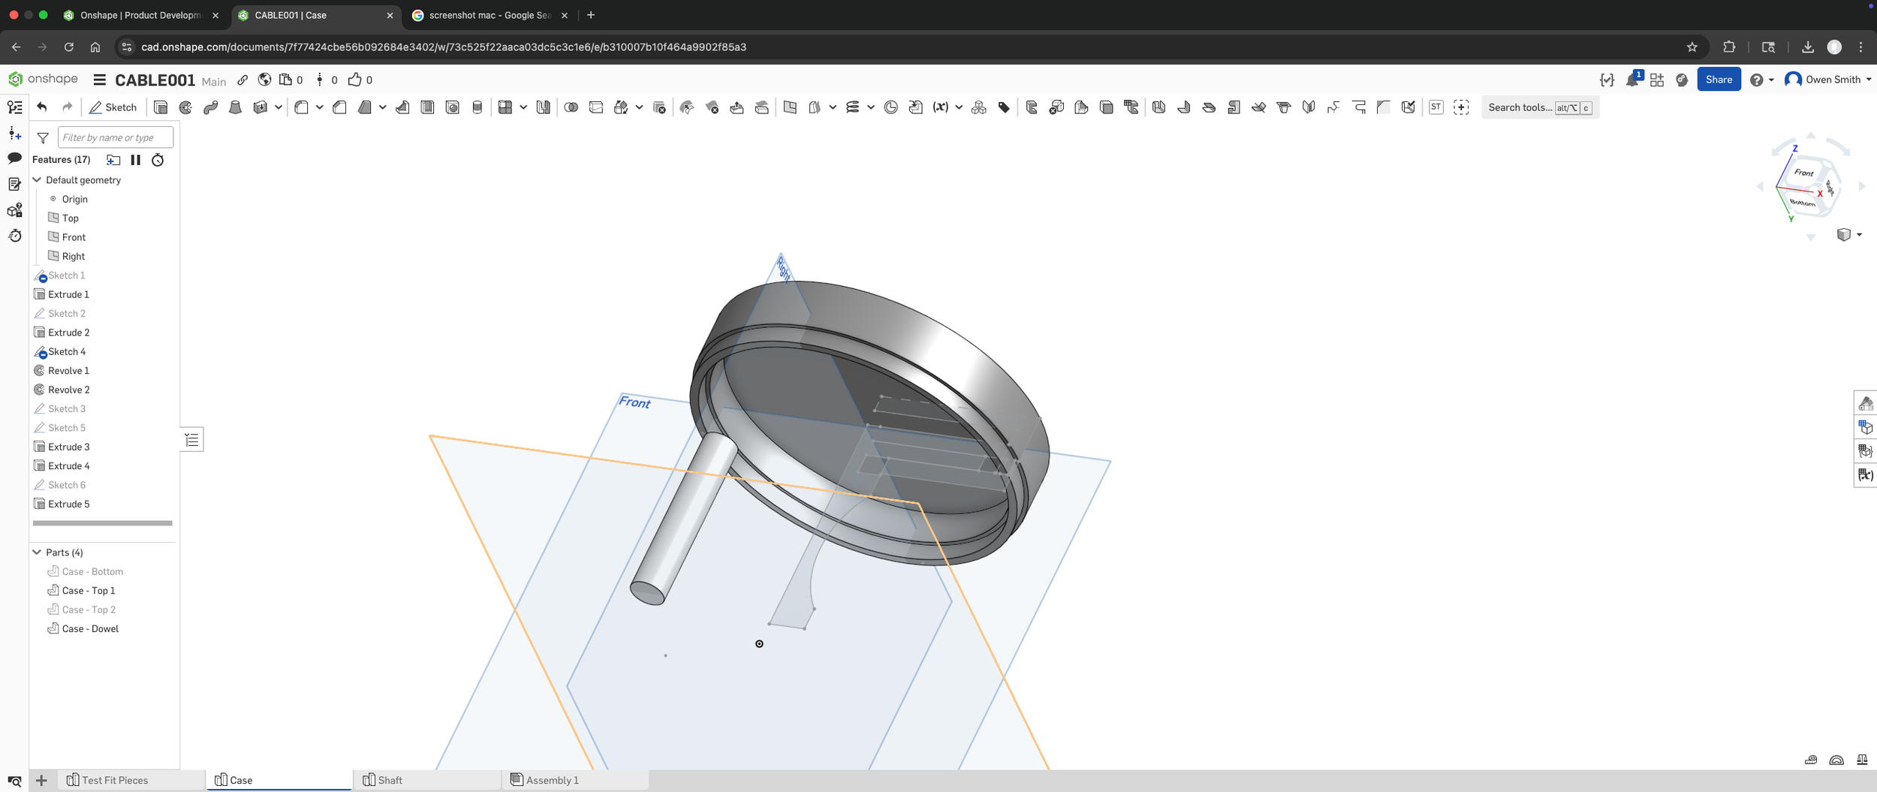Select the Loft tool icon
The height and width of the screenshot is (792, 1877).
coord(235,107)
